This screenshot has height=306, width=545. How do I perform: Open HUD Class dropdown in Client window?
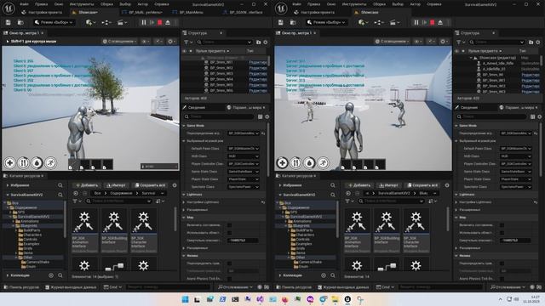244,156
